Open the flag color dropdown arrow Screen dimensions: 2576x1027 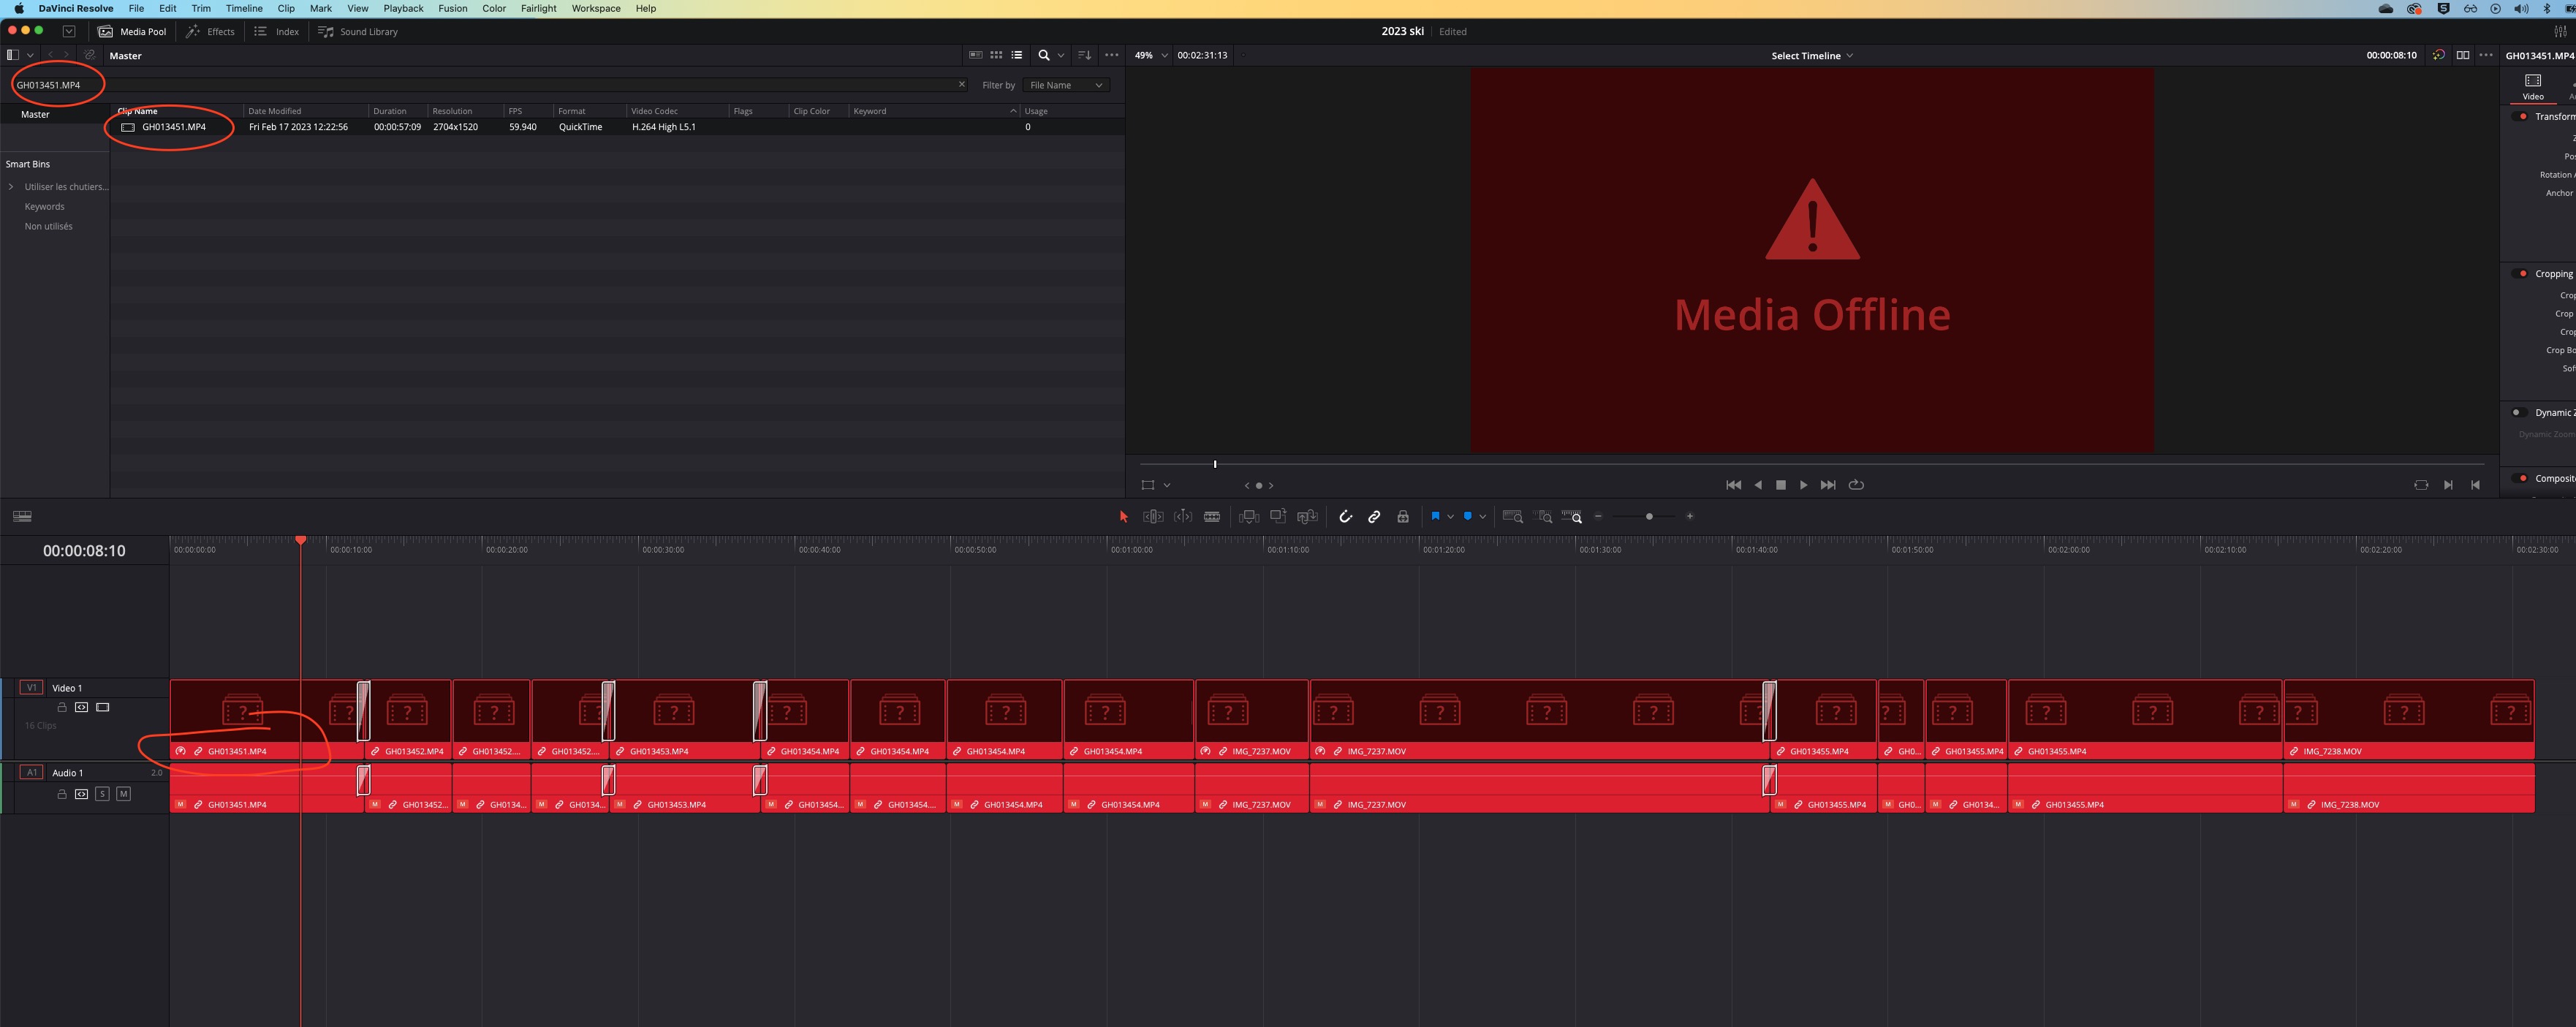click(1450, 517)
